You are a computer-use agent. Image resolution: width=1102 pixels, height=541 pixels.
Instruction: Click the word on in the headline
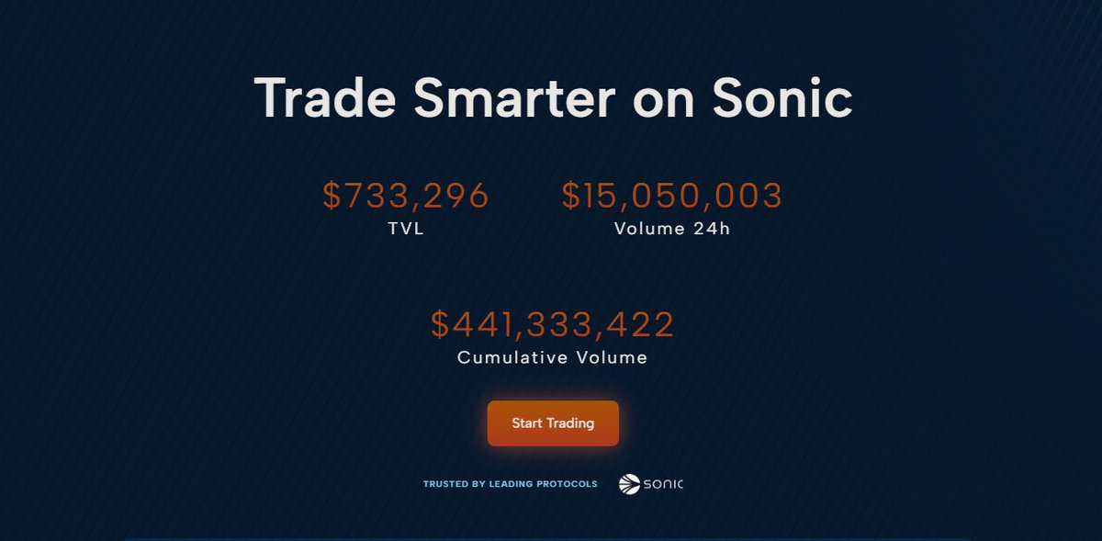664,103
